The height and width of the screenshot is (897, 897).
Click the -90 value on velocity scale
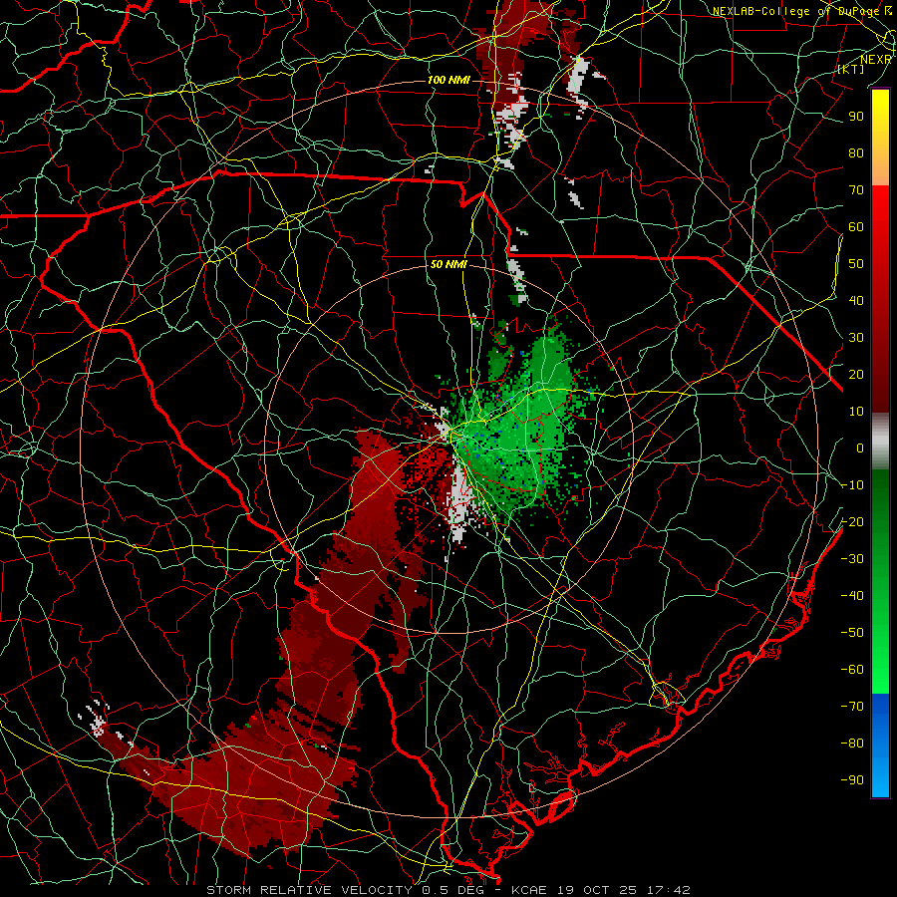pos(852,780)
